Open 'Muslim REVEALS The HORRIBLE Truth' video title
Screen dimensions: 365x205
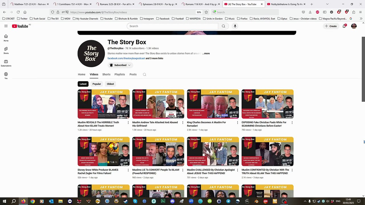click(x=98, y=124)
